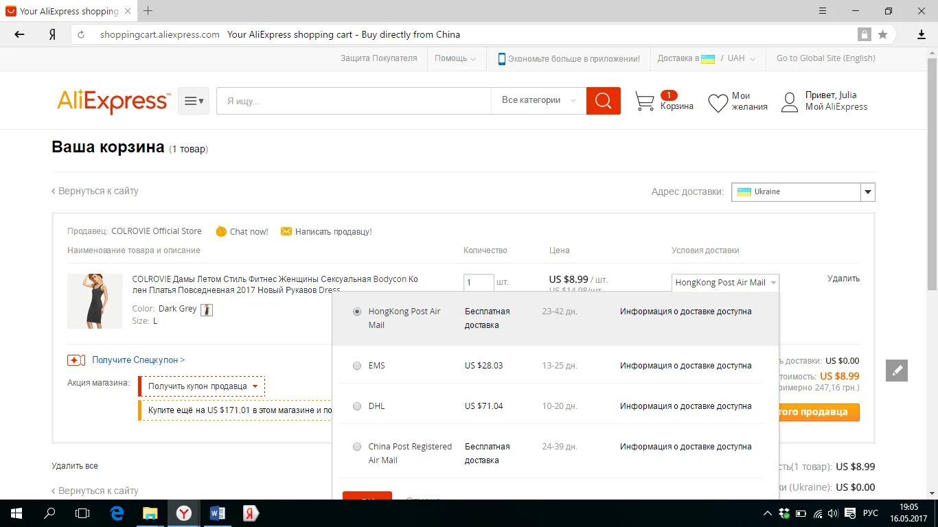
Task: Select the DHL shipping radio
Action: [x=356, y=406]
